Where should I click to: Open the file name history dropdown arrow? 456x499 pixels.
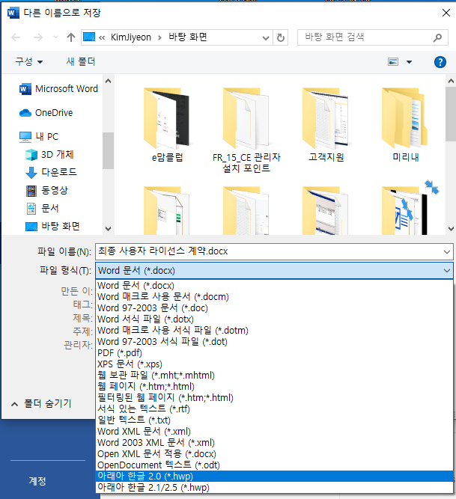(x=447, y=251)
